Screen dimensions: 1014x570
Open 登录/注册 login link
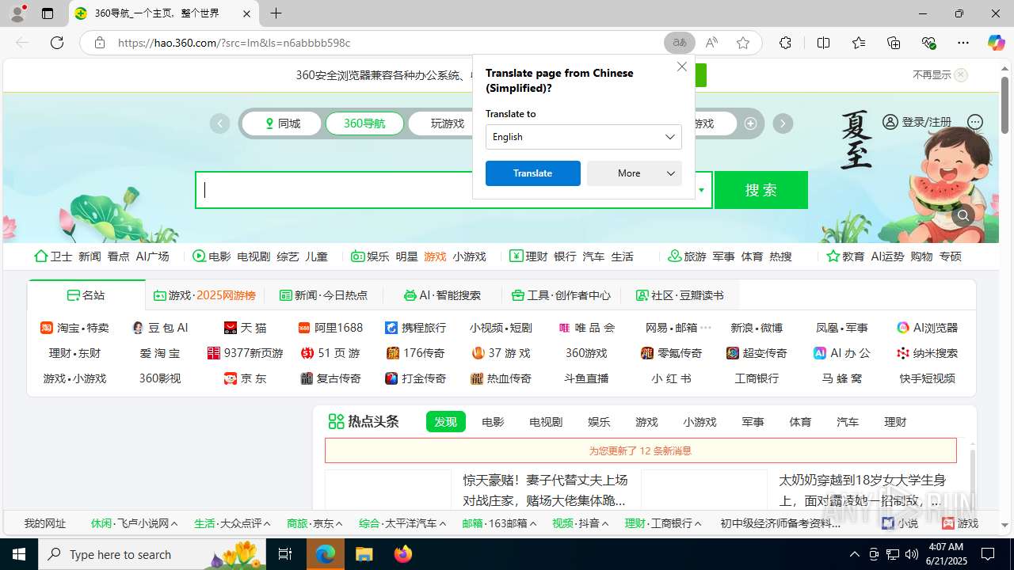pos(917,122)
